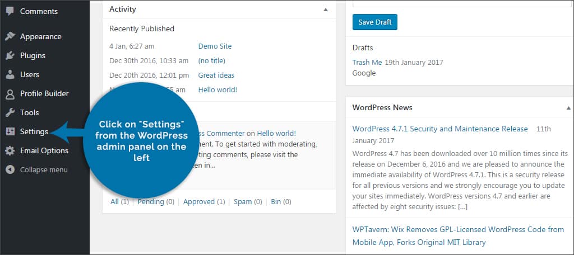Viewport: 574px width, 255px height.
Task: Click the Settings sliders icon
Action: (x=10, y=131)
